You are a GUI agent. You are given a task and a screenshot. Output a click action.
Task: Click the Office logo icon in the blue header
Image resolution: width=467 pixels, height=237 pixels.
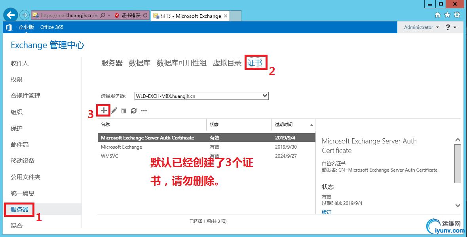click(9, 27)
